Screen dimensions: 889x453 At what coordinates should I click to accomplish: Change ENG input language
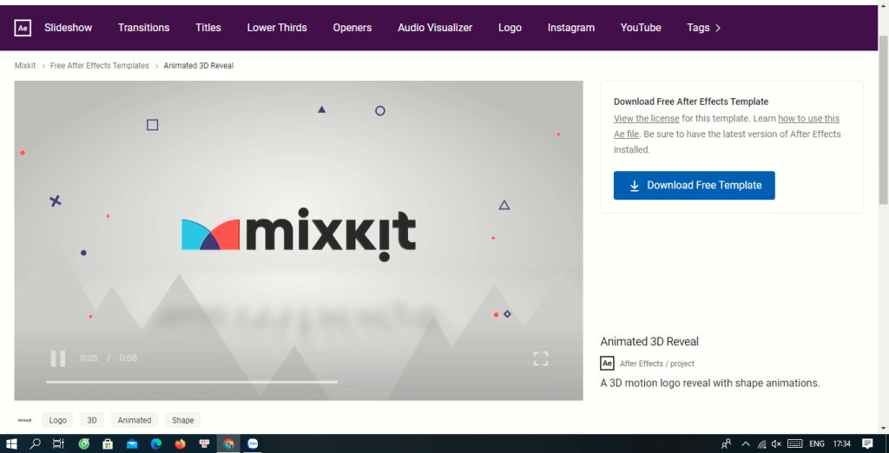tap(816, 444)
